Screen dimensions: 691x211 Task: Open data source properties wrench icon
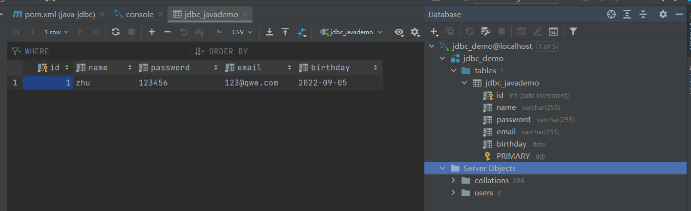[485, 31]
